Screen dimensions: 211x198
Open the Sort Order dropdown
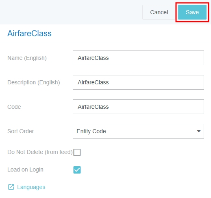[x=138, y=131]
